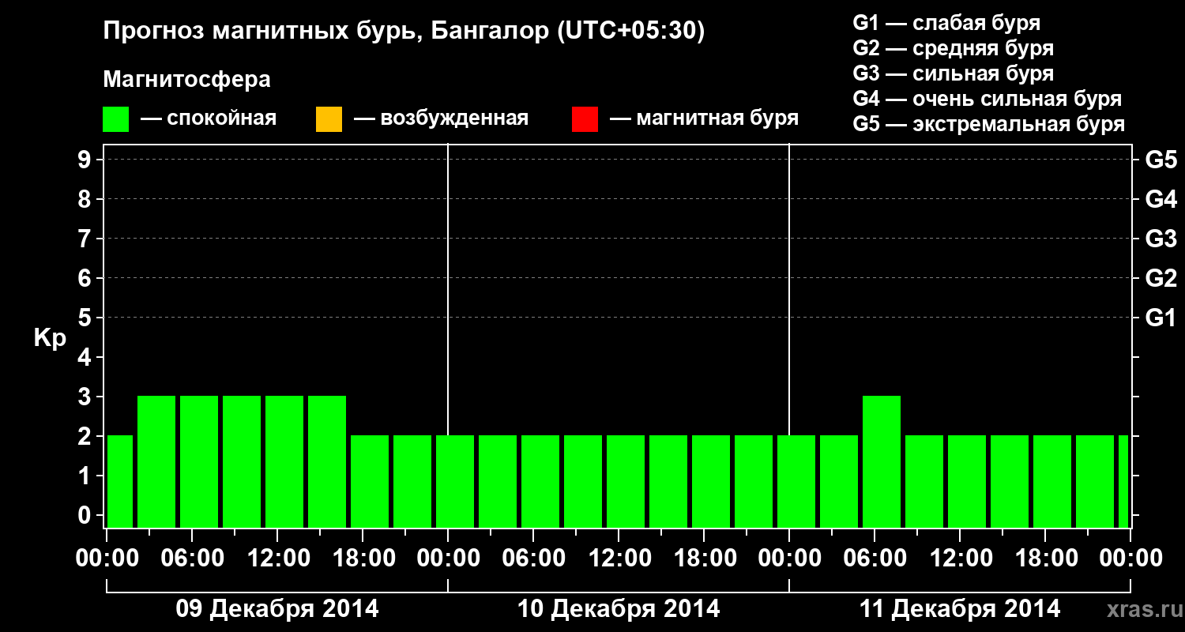Click the red magnetic storm legend swatch
The image size is (1185, 632).
(x=585, y=119)
